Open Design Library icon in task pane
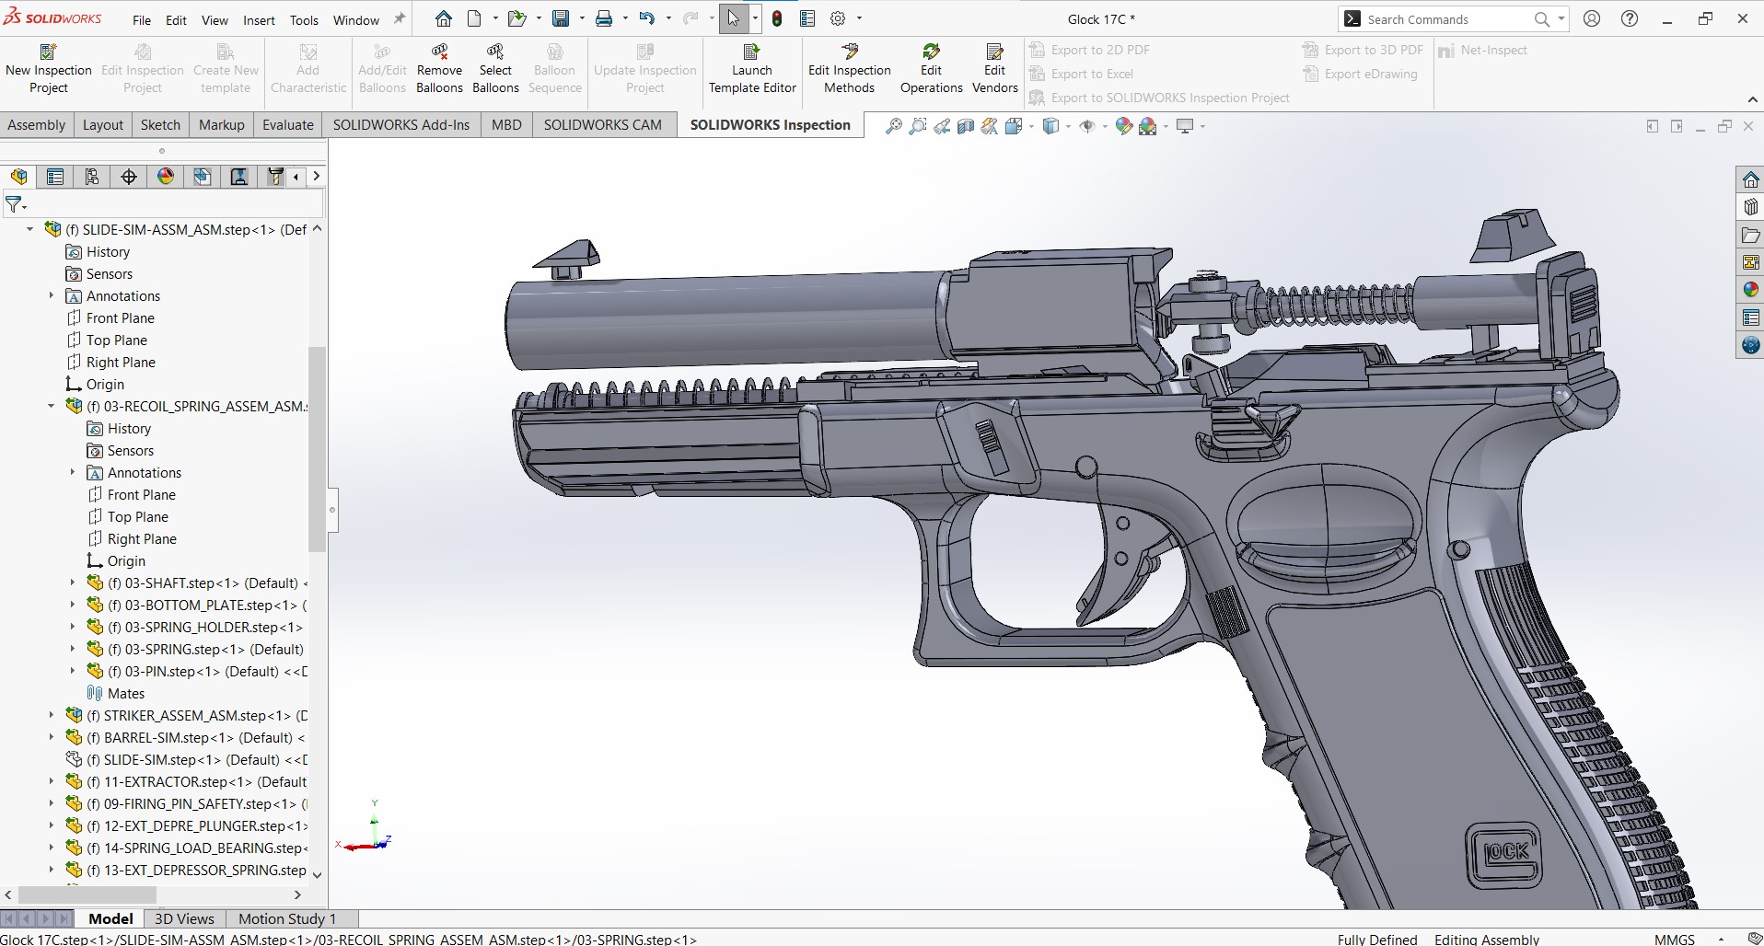 (1750, 207)
